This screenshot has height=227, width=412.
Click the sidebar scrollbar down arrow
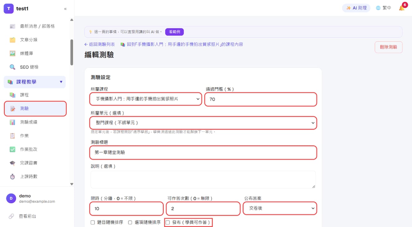(72, 184)
